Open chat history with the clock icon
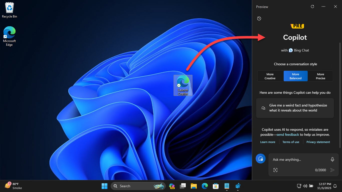 259,18
